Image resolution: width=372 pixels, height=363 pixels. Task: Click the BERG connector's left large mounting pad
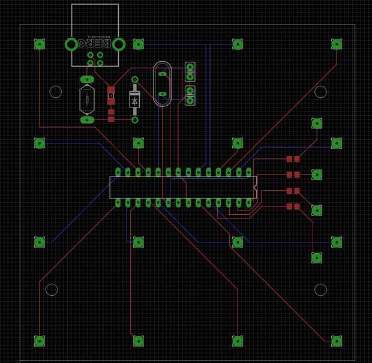tap(71, 44)
